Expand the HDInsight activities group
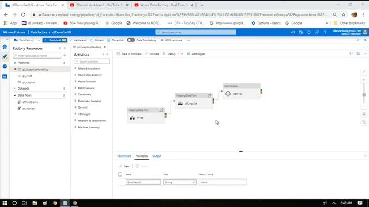The image size is (369, 207). 76,114
